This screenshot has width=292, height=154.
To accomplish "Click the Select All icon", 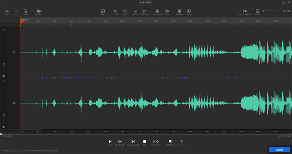I will [x=103, y=11].
